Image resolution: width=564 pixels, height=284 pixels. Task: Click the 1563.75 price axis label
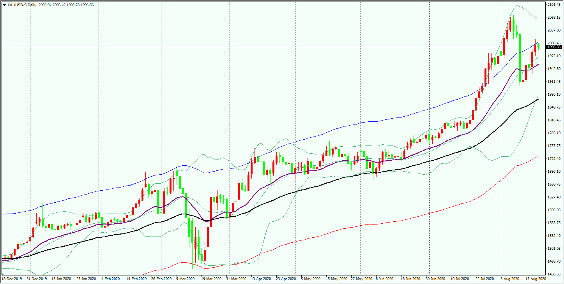tap(554, 223)
